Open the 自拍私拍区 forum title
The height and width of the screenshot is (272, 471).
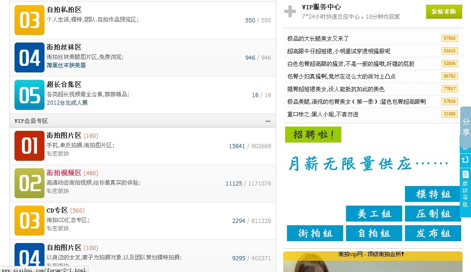pyautogui.click(x=64, y=10)
